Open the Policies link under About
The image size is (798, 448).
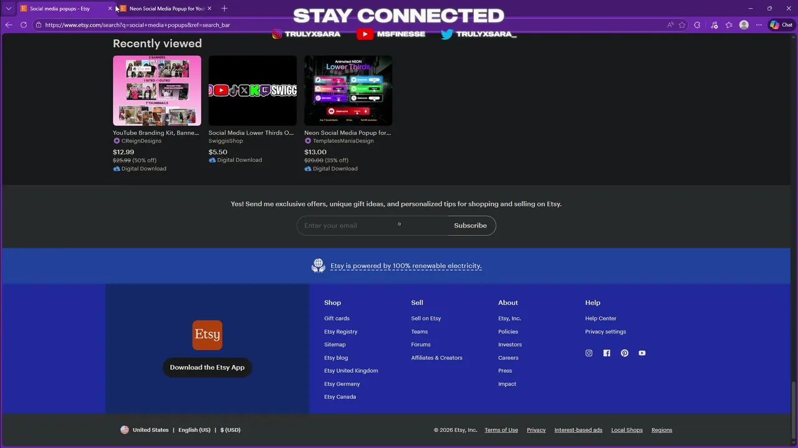pyautogui.click(x=508, y=332)
